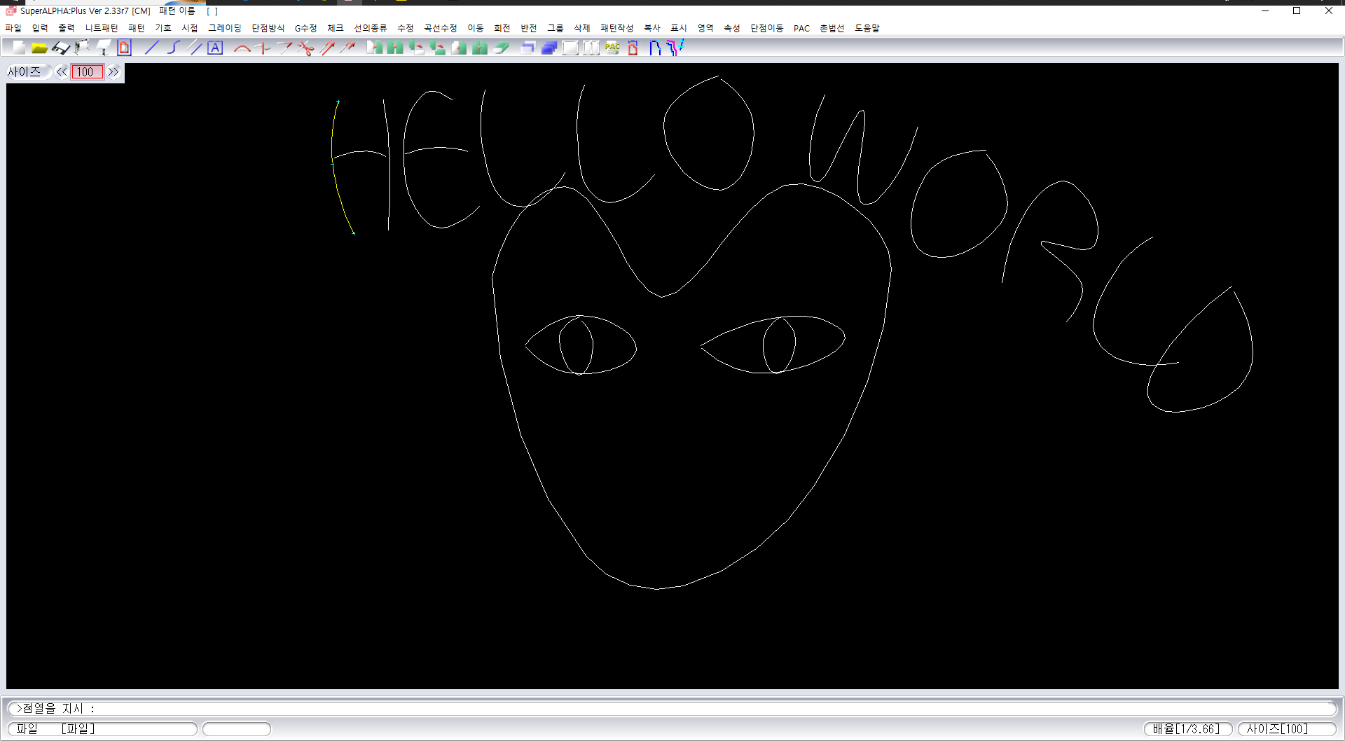Decrease size with << arrow button
Image resolution: width=1345 pixels, height=741 pixels.
62,72
